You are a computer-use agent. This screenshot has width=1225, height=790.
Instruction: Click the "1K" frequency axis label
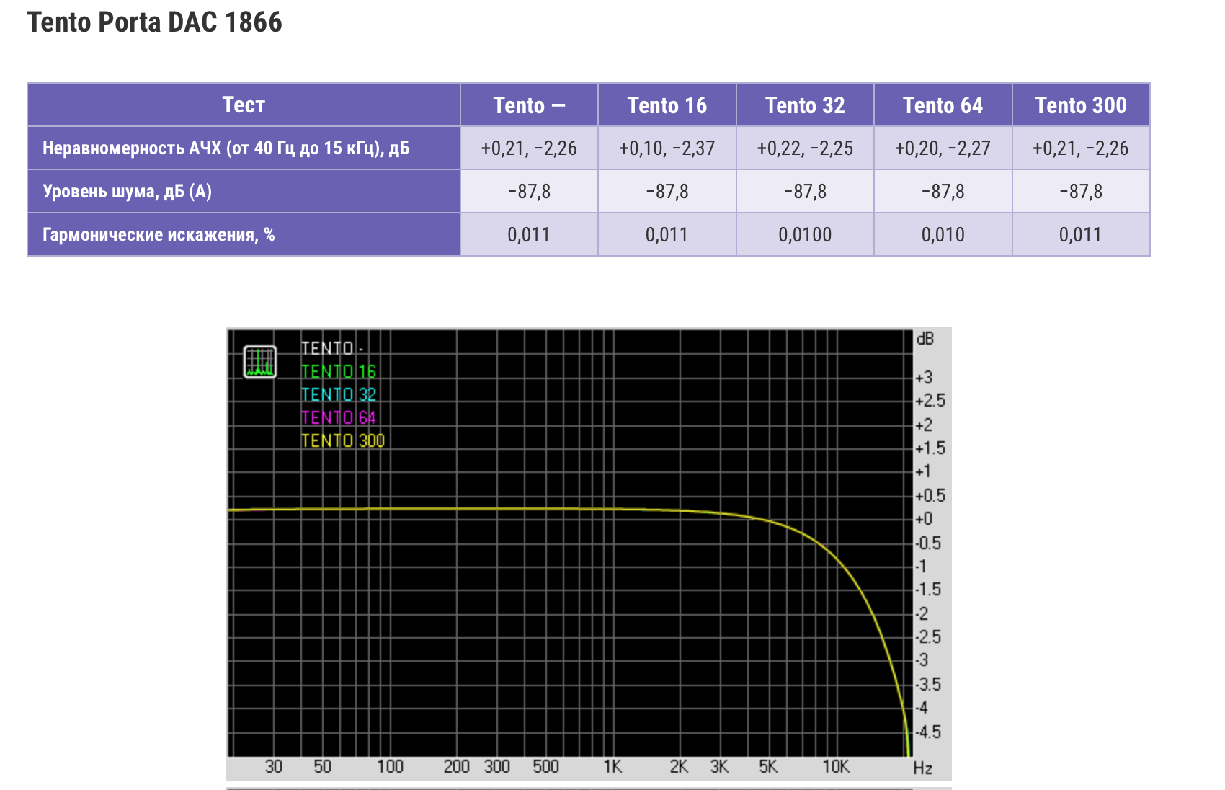[612, 767]
